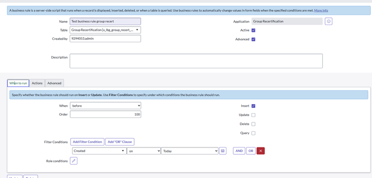Screen dimensions: 372x178
Task: Delete filter condition with red X
Action: (x=260, y=151)
